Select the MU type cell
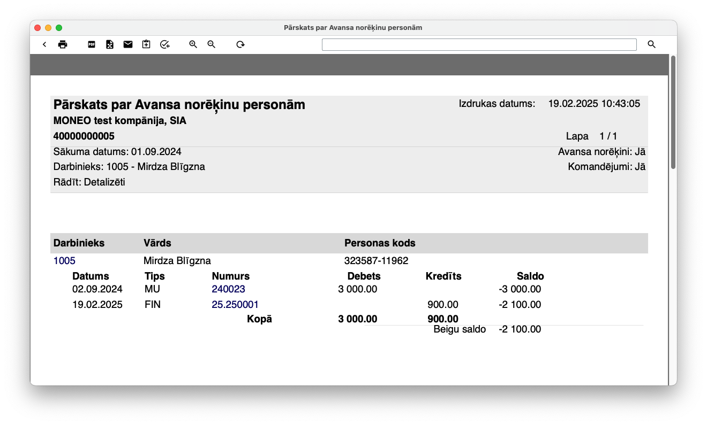Image resolution: width=707 pixels, height=425 pixels. [153, 289]
